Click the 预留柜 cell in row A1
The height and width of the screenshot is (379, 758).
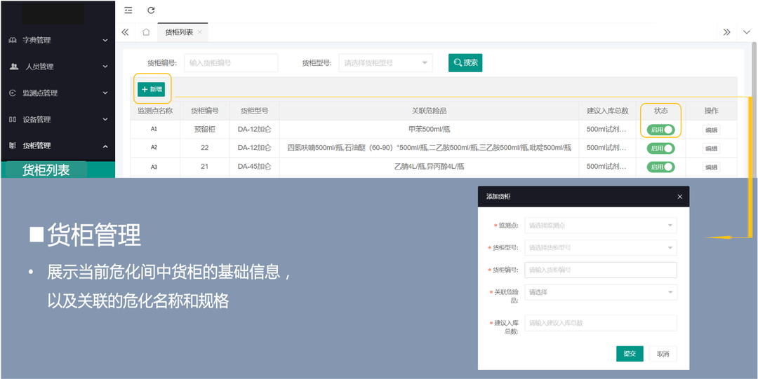point(204,130)
